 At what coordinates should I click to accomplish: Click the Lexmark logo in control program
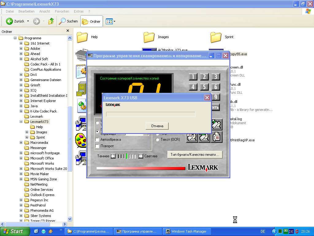point(203,167)
